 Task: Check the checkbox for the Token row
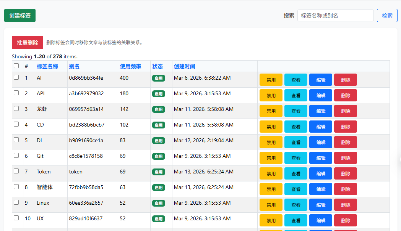[x=16, y=171]
